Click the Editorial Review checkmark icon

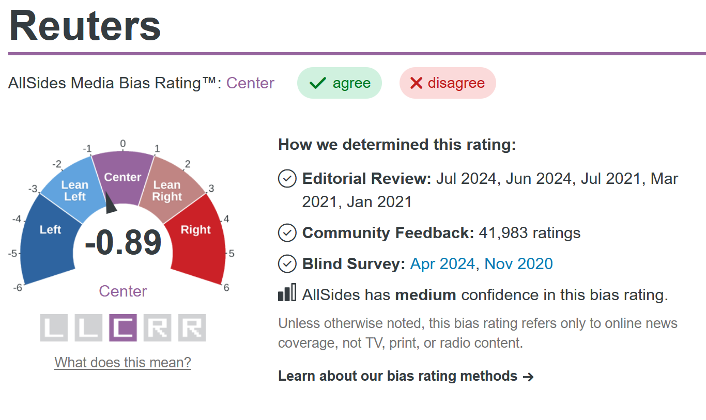tap(287, 179)
